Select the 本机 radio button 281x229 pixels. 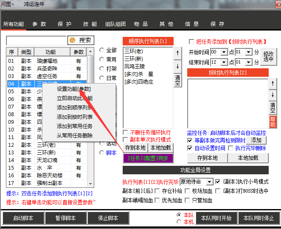pyautogui.click(x=179, y=222)
